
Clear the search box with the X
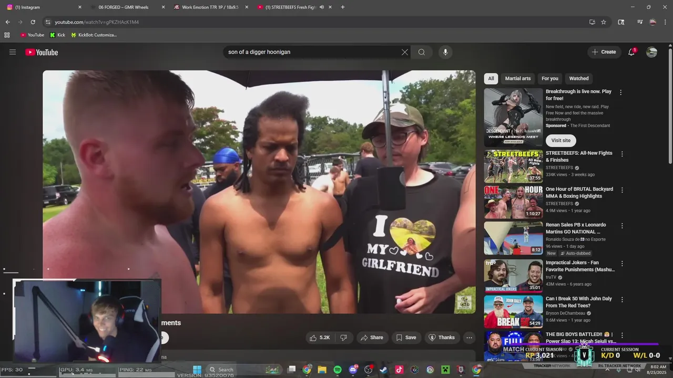(405, 52)
